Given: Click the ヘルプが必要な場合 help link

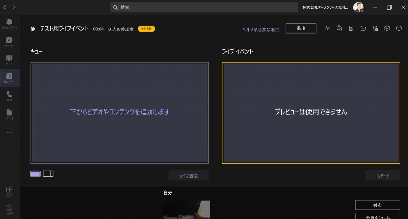Looking at the screenshot, I should [261, 29].
